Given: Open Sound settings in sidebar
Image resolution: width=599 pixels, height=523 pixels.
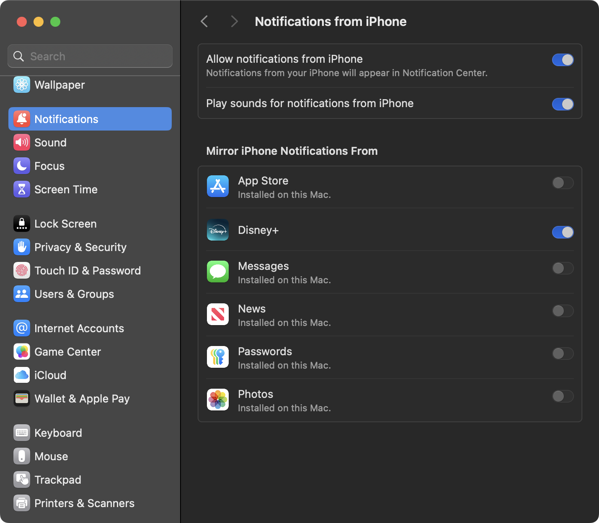Looking at the screenshot, I should coord(50,143).
